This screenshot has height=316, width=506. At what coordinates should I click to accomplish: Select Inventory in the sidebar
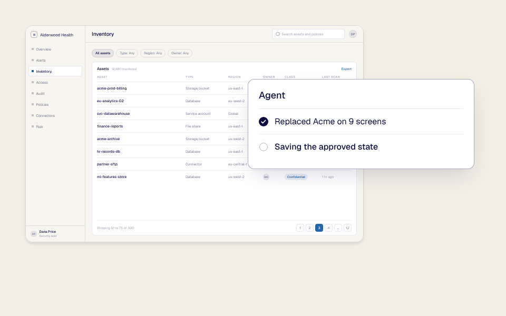[x=55, y=71]
